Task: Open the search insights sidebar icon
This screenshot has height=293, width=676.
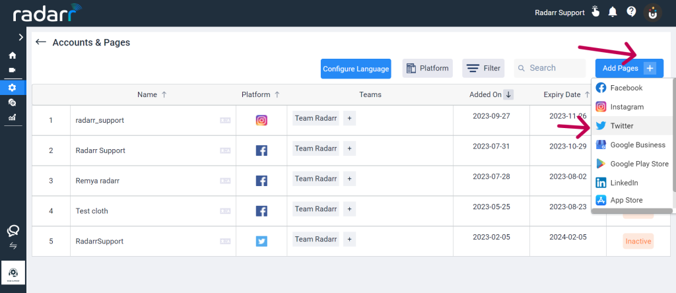Action: coord(13,102)
